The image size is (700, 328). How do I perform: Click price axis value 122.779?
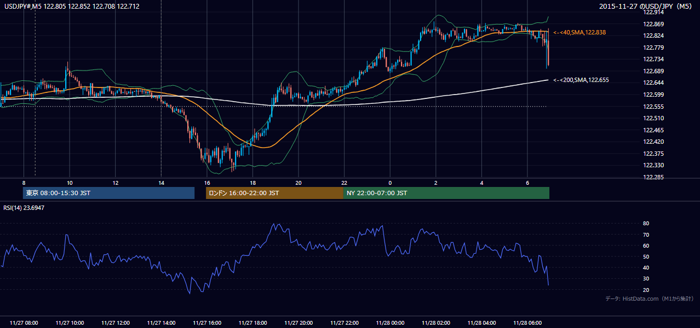(x=654, y=48)
